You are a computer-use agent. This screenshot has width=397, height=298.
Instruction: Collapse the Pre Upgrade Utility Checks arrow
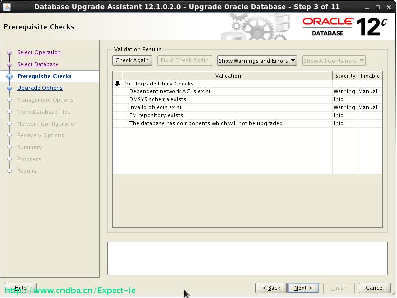coord(117,84)
